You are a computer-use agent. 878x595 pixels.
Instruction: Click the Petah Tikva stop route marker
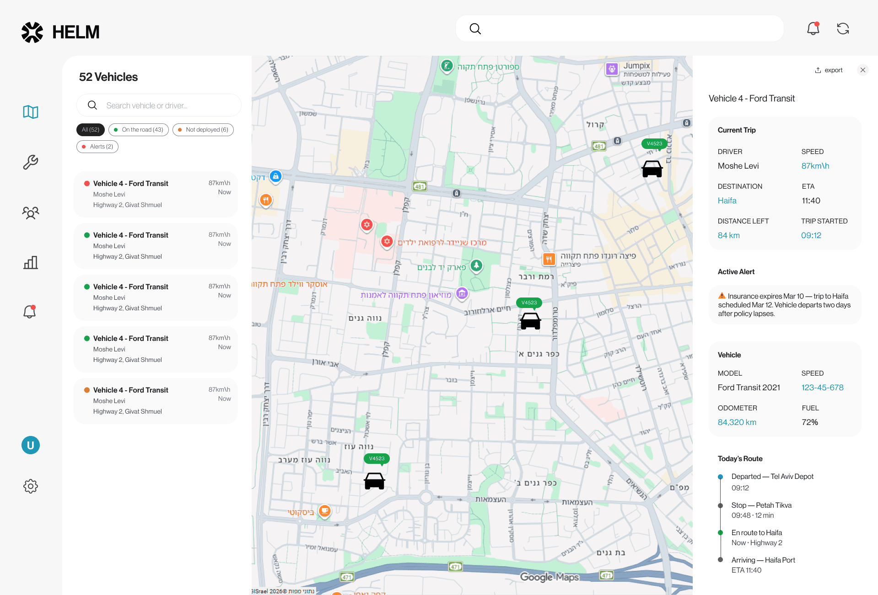tap(721, 505)
